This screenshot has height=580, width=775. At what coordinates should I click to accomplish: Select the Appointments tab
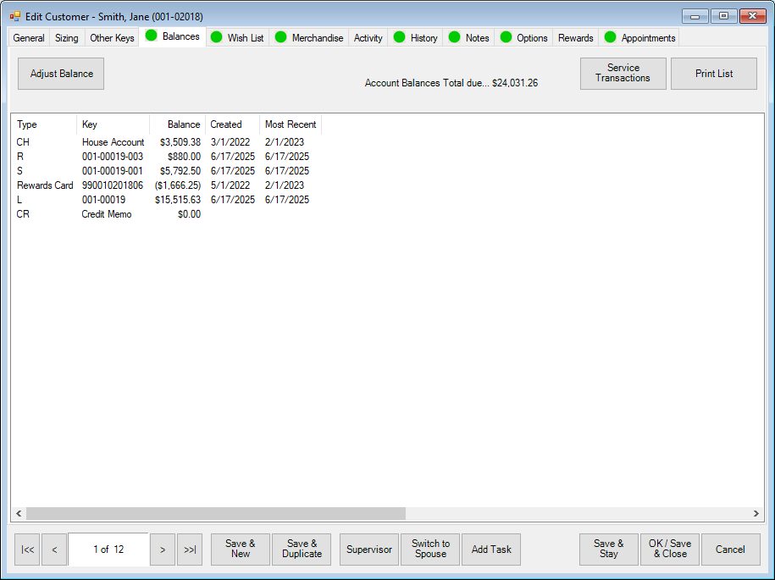[639, 38]
